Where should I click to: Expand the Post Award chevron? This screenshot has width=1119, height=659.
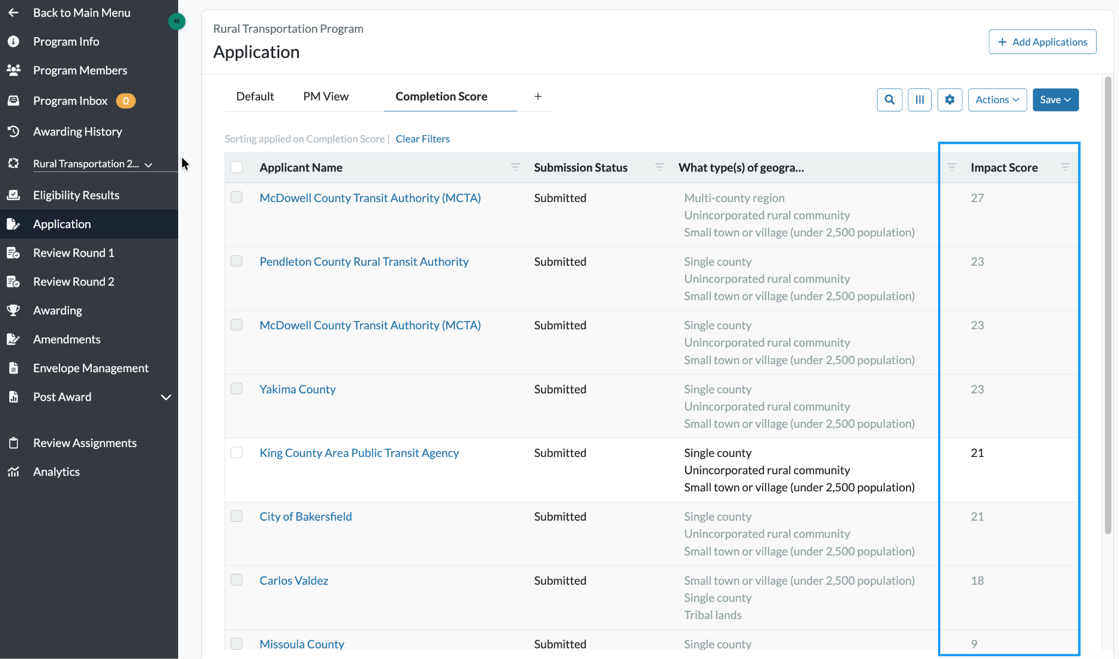coord(166,397)
